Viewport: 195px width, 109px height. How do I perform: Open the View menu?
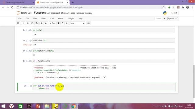pos(35,18)
